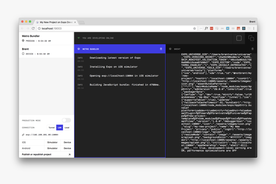The height and width of the screenshot is (184, 276).
Task: Close the My New Project browser tab
Action: (75, 22)
